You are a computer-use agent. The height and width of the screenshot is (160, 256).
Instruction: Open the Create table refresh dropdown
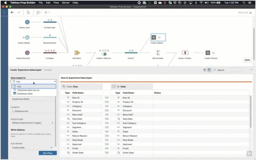32,148
